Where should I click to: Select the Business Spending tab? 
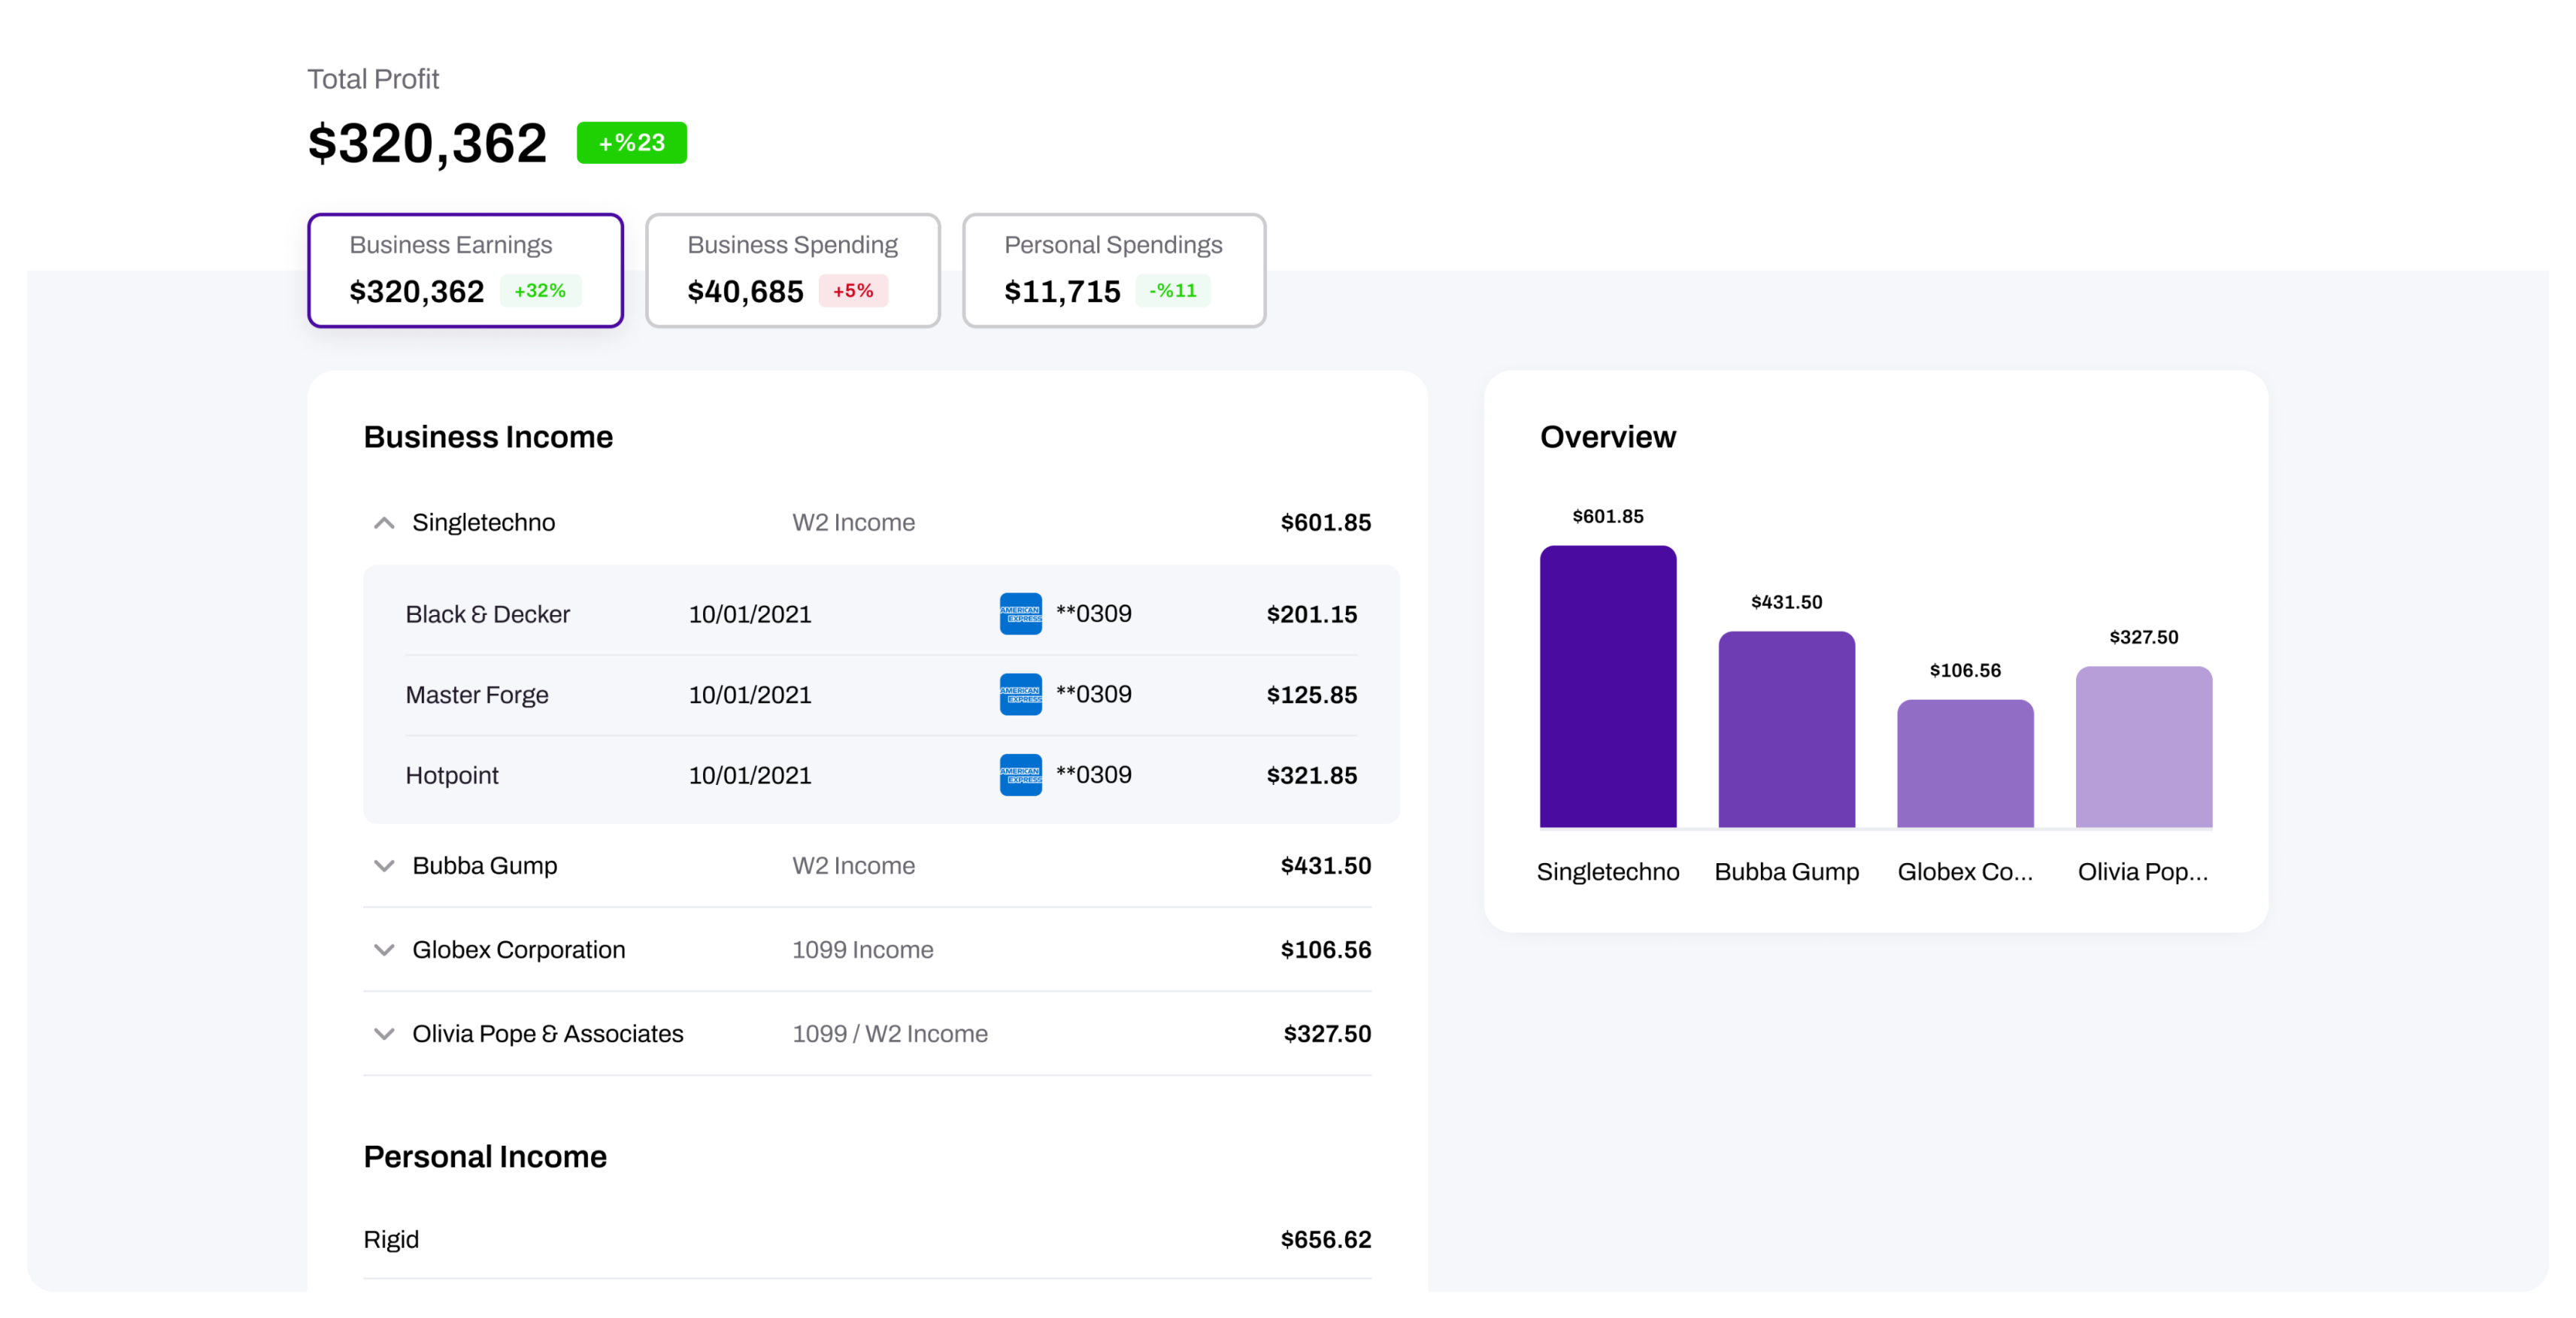[x=792, y=269]
